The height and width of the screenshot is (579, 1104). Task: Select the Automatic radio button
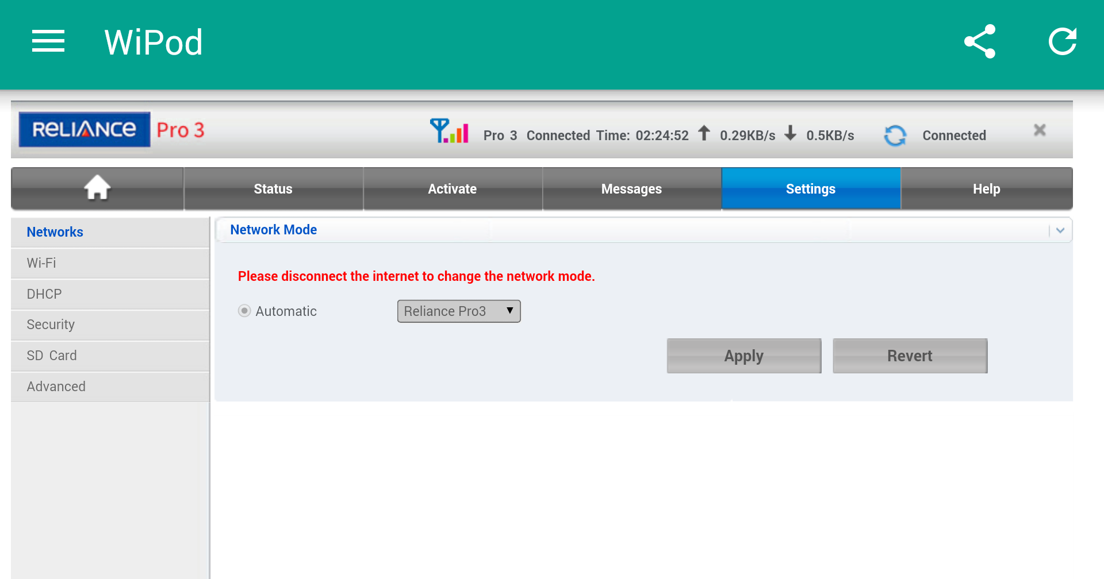pyautogui.click(x=244, y=311)
